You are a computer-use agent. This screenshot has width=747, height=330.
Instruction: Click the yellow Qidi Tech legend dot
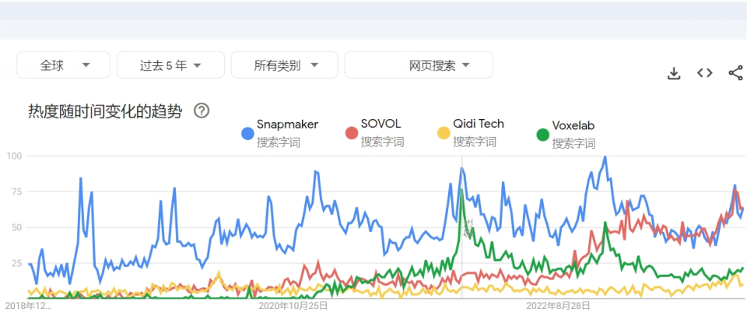[444, 133]
